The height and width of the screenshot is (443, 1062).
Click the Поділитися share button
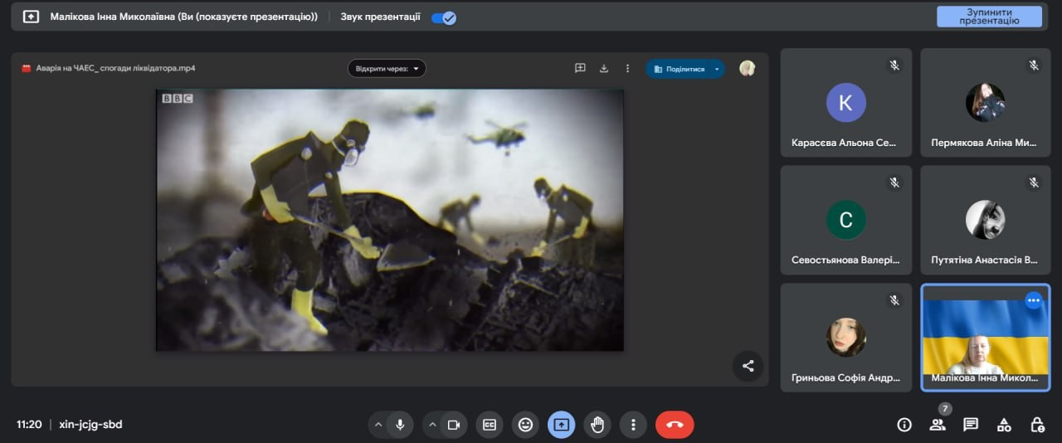pos(679,69)
